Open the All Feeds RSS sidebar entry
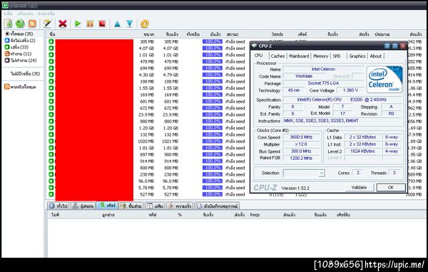Screen dimensions: 428x272 click(x=20, y=87)
